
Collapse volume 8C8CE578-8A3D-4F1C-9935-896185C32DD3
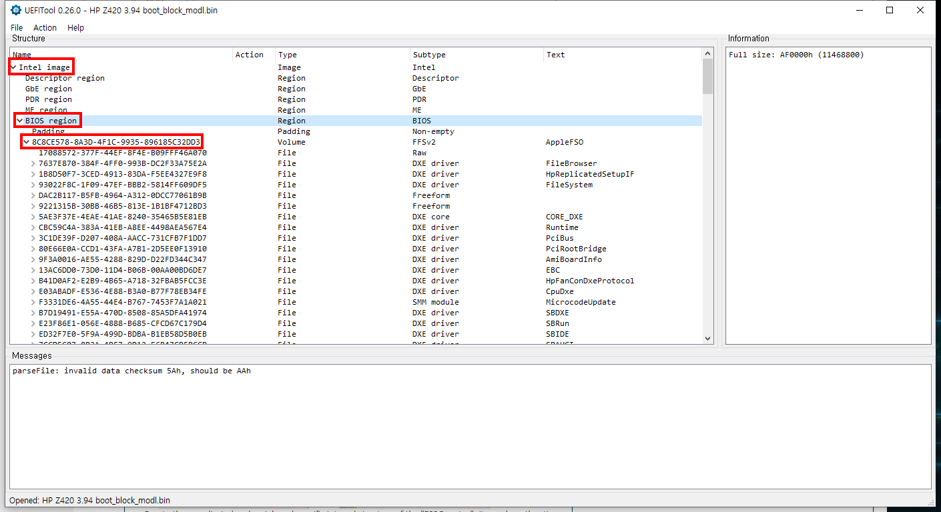pos(27,142)
